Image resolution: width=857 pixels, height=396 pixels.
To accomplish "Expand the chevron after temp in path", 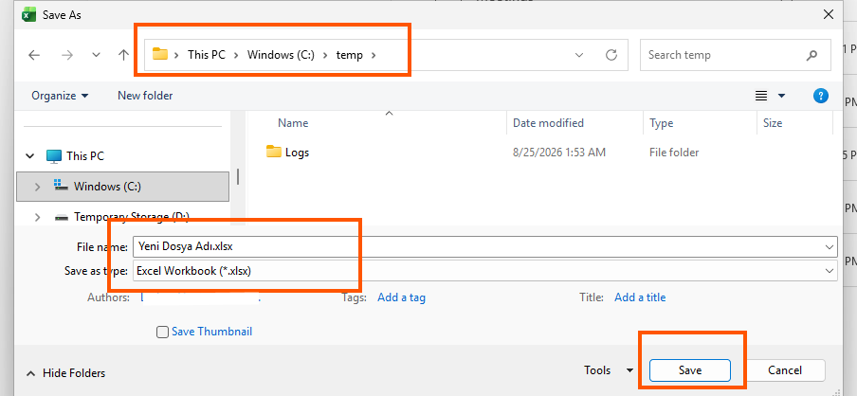I will coord(374,55).
